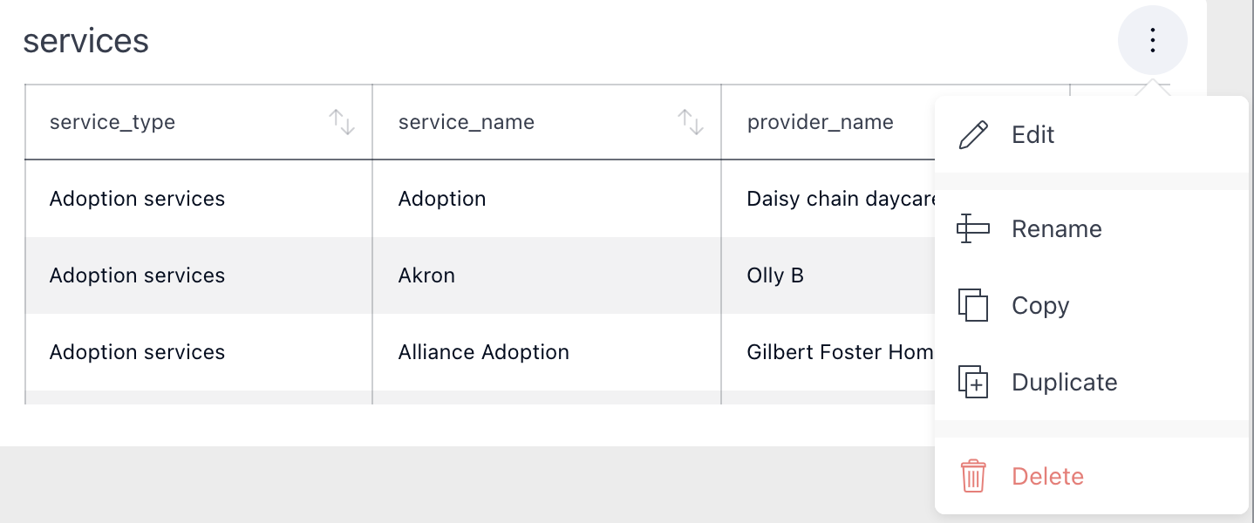Select the Alliance Adoption cell

(484, 352)
